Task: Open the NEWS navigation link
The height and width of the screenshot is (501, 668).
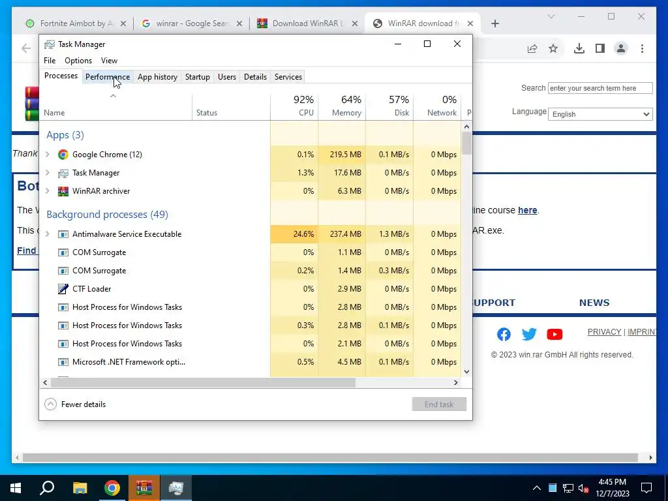Action: 594,303
